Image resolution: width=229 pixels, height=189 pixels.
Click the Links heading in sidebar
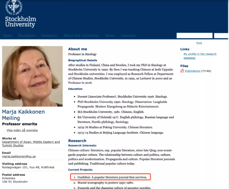click(185, 49)
